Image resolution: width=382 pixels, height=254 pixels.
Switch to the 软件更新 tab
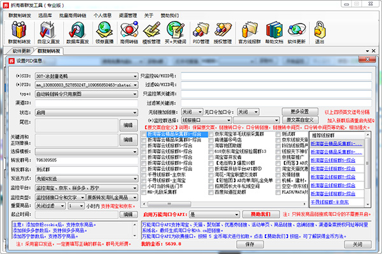21,50
